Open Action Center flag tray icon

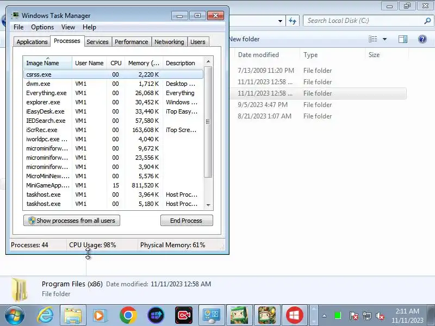353,316
